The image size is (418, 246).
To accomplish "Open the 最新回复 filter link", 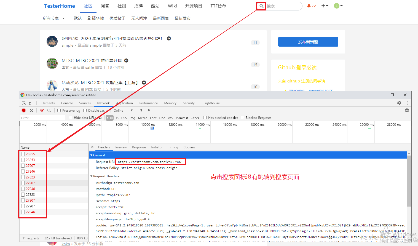I will [x=161, y=18].
